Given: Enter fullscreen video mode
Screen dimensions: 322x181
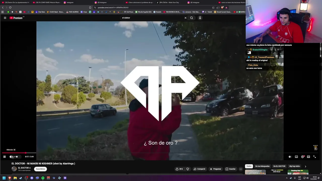Looking at the screenshot, I should click(314, 157).
